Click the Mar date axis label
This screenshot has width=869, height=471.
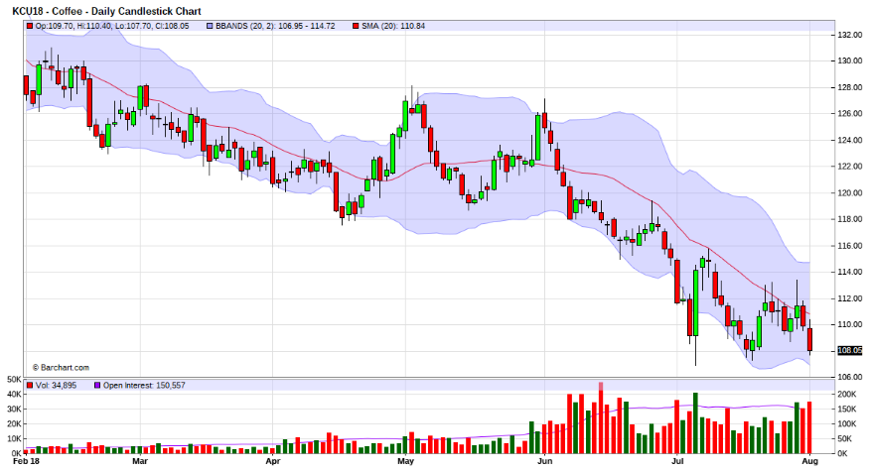[140, 461]
